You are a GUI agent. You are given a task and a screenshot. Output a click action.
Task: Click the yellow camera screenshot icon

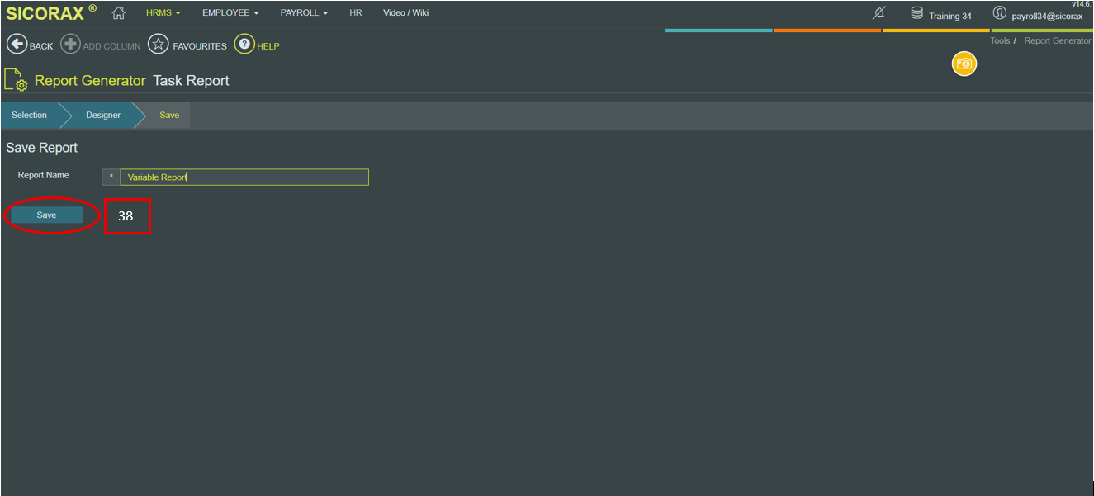pyautogui.click(x=964, y=64)
